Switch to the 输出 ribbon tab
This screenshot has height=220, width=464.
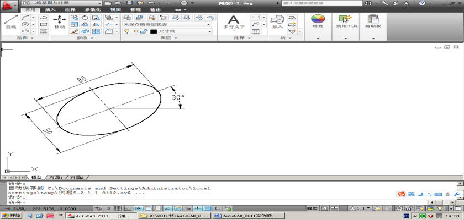pos(155,9)
